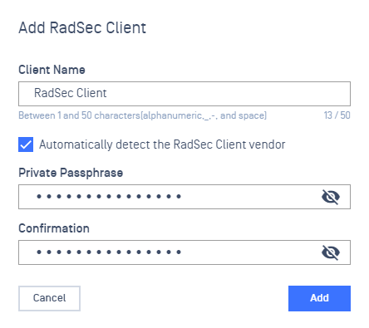The height and width of the screenshot is (328, 369).
Task: Click the masked dots in Private Passphrase
Action: click(x=109, y=197)
